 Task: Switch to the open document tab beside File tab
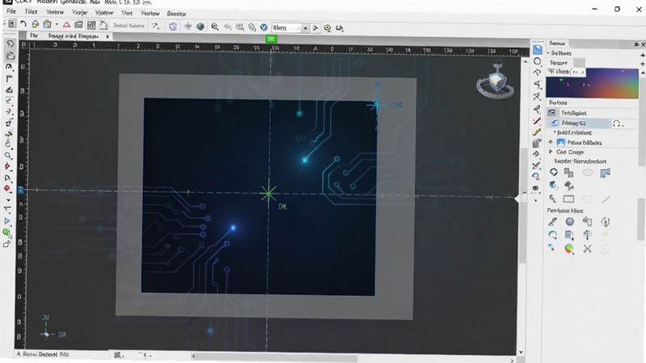73,36
